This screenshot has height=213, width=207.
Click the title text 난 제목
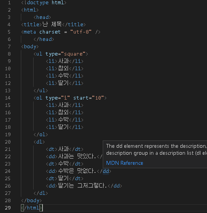tap(52, 24)
